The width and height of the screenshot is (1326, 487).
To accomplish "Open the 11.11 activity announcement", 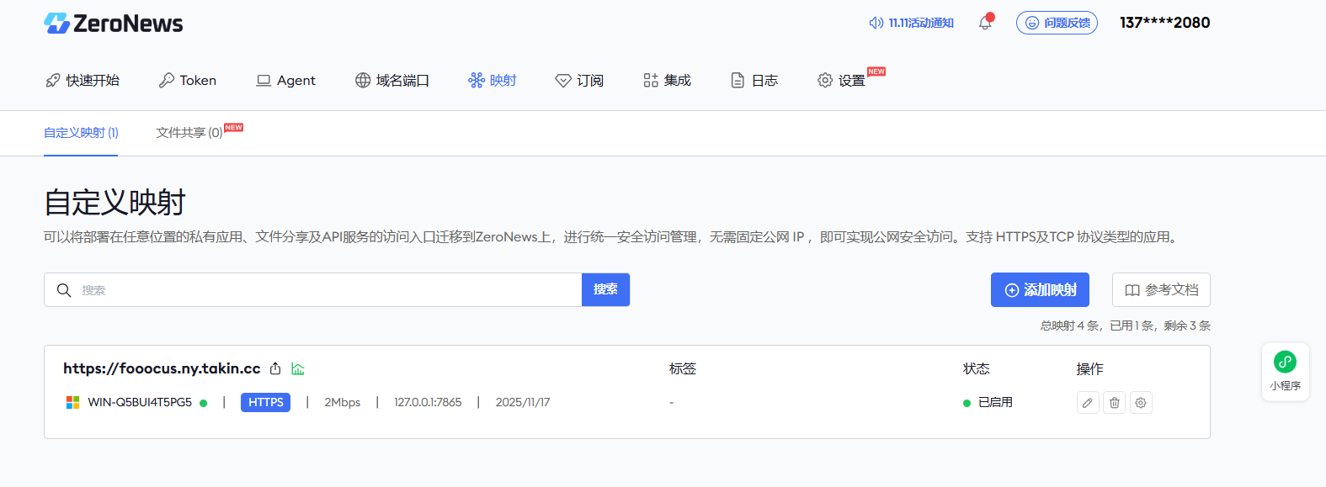I will (x=912, y=23).
